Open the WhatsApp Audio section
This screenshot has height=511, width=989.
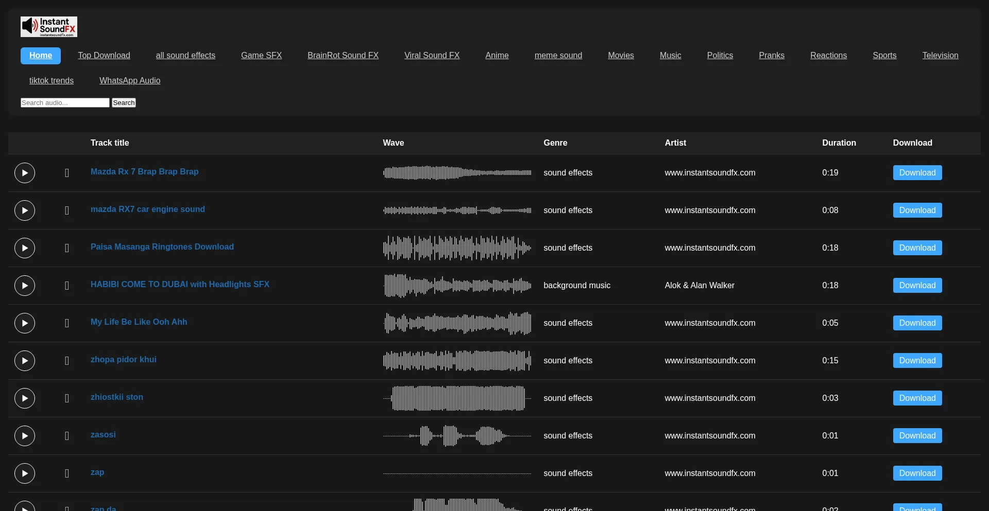point(129,80)
